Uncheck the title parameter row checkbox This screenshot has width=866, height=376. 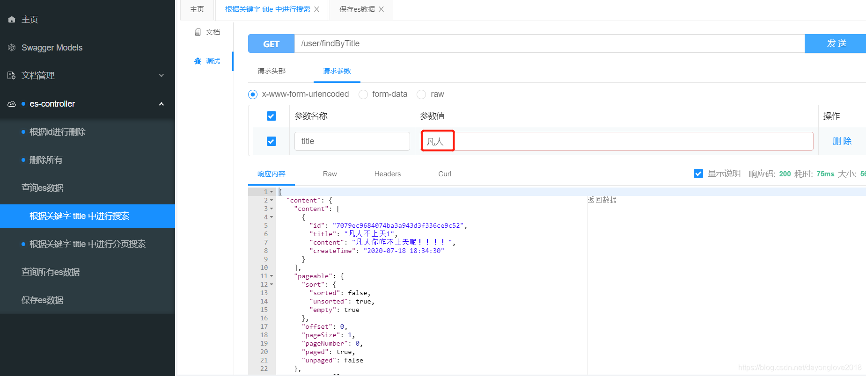click(x=272, y=141)
